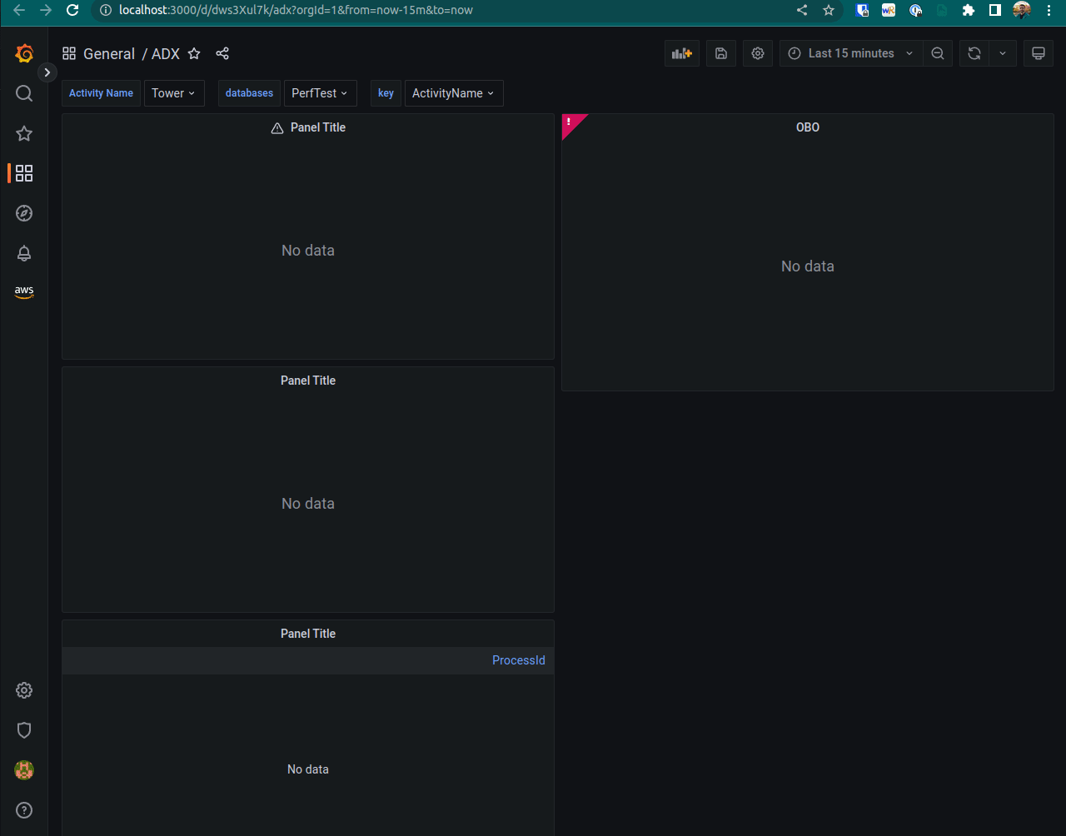The width and height of the screenshot is (1066, 836).
Task: Share the dashboard via share icon
Action: pos(222,53)
